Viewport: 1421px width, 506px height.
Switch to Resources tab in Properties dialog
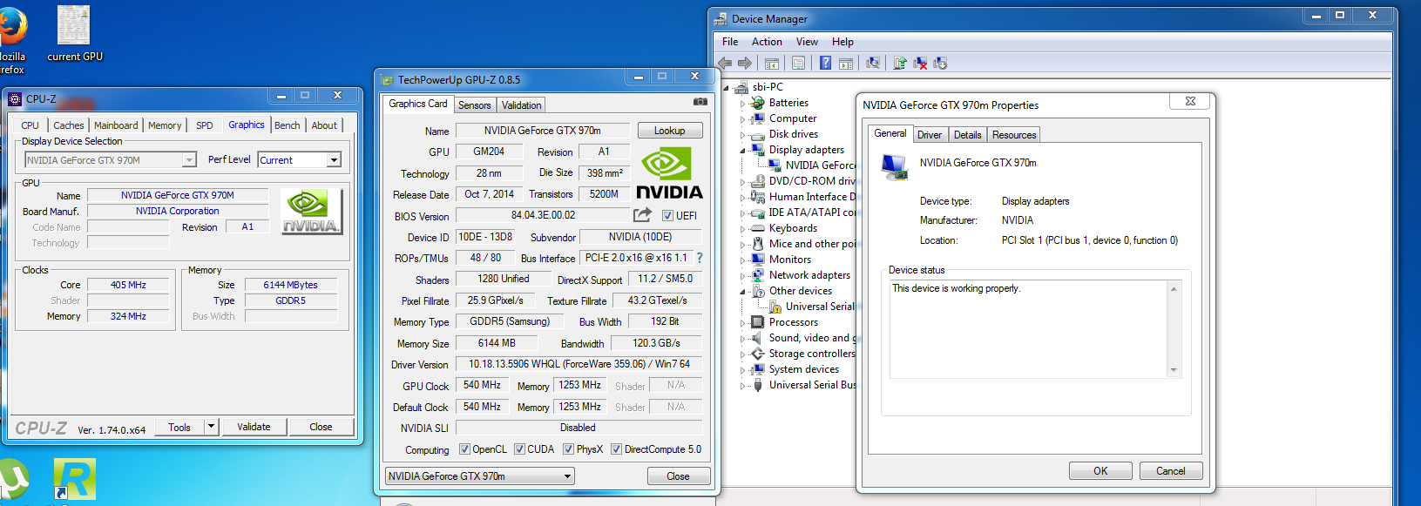tap(1014, 135)
